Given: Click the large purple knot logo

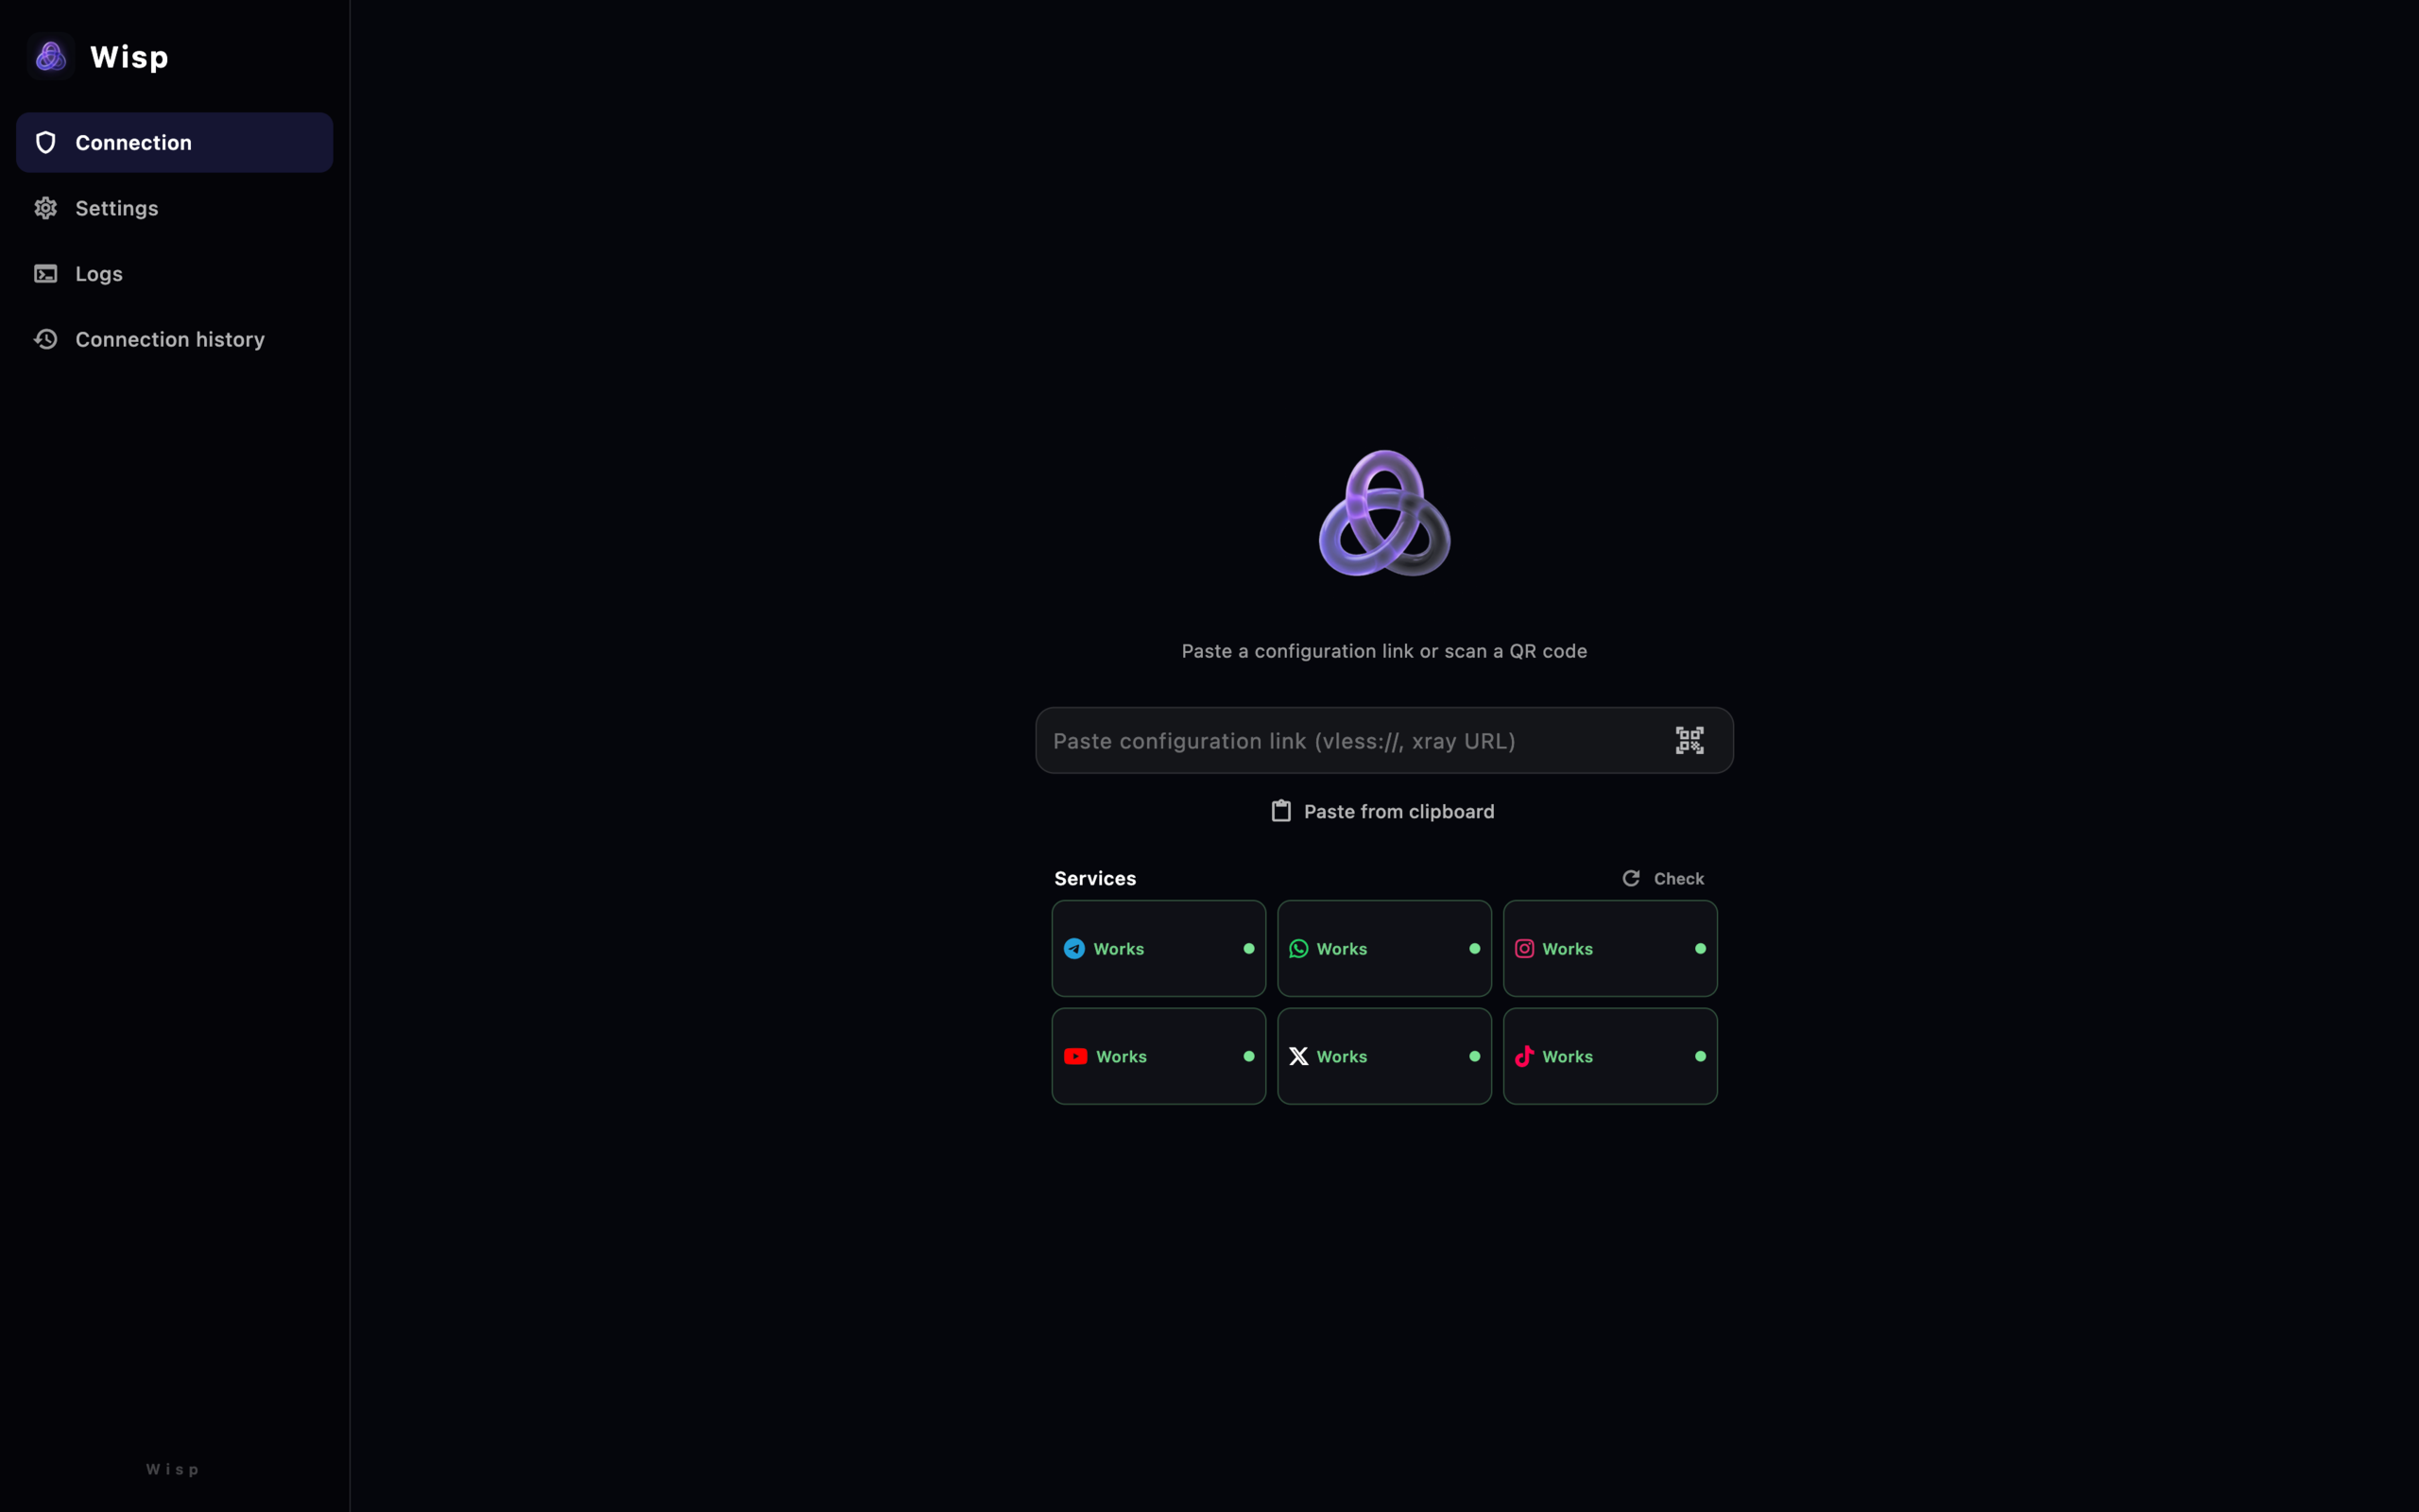Looking at the screenshot, I should coord(1384,513).
